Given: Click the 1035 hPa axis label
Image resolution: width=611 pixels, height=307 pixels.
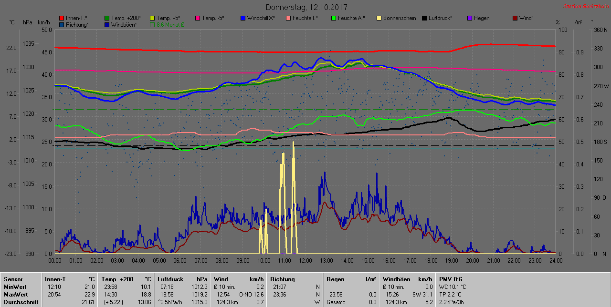Looking at the screenshot, I should [28, 44].
